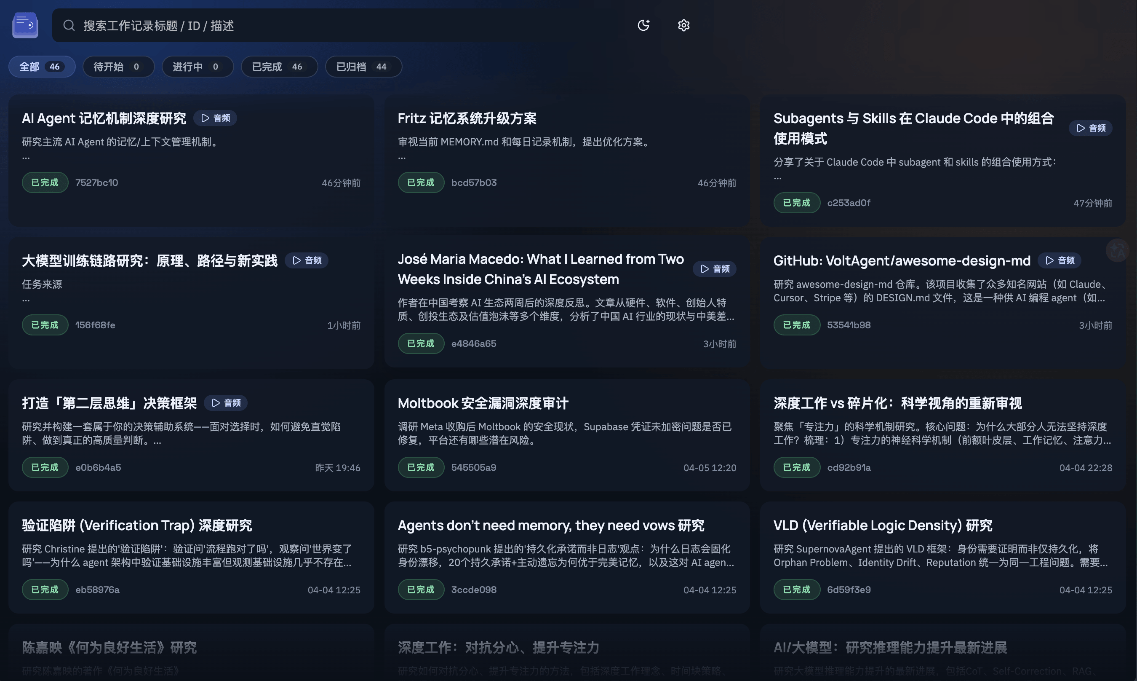The height and width of the screenshot is (681, 1137).
Task: Play audio for AI Agent 记忆机制深度研究
Action: (215, 118)
